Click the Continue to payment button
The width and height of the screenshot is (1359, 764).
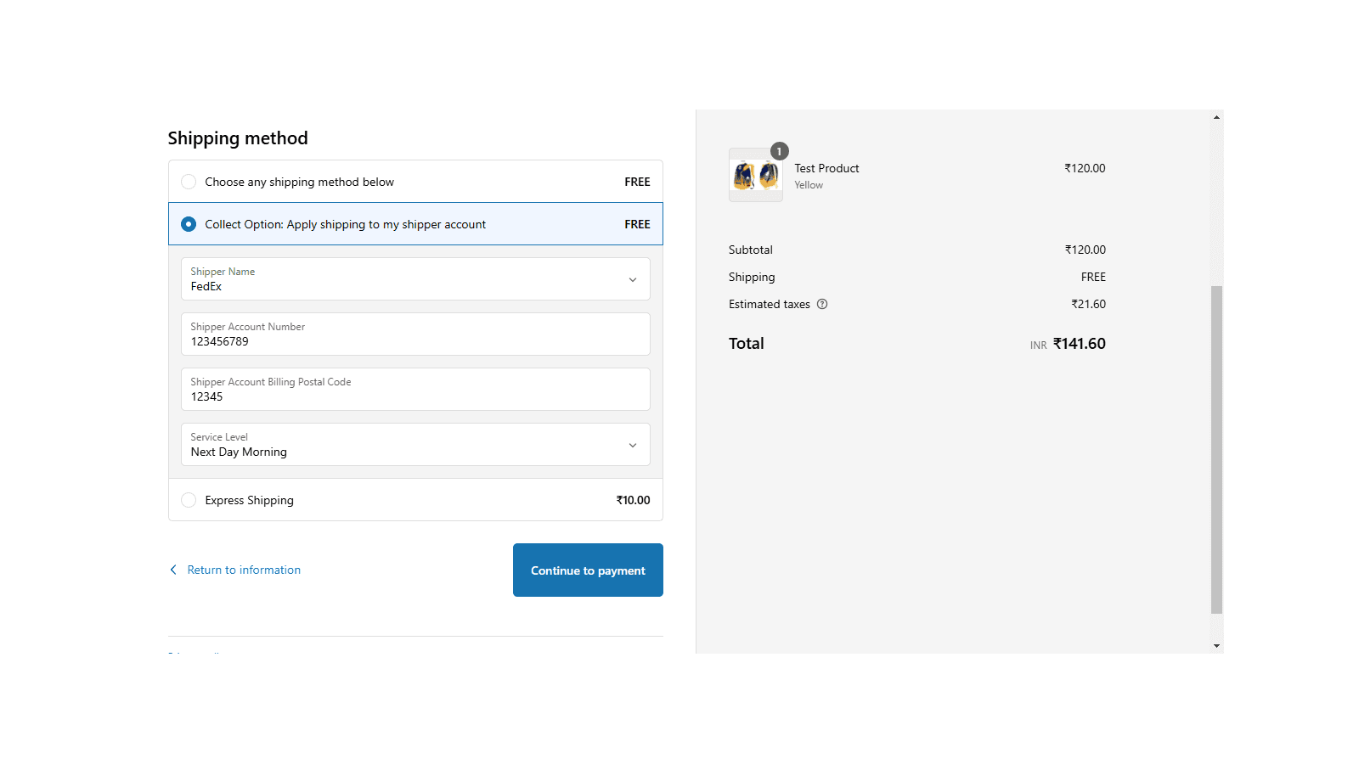(588, 570)
